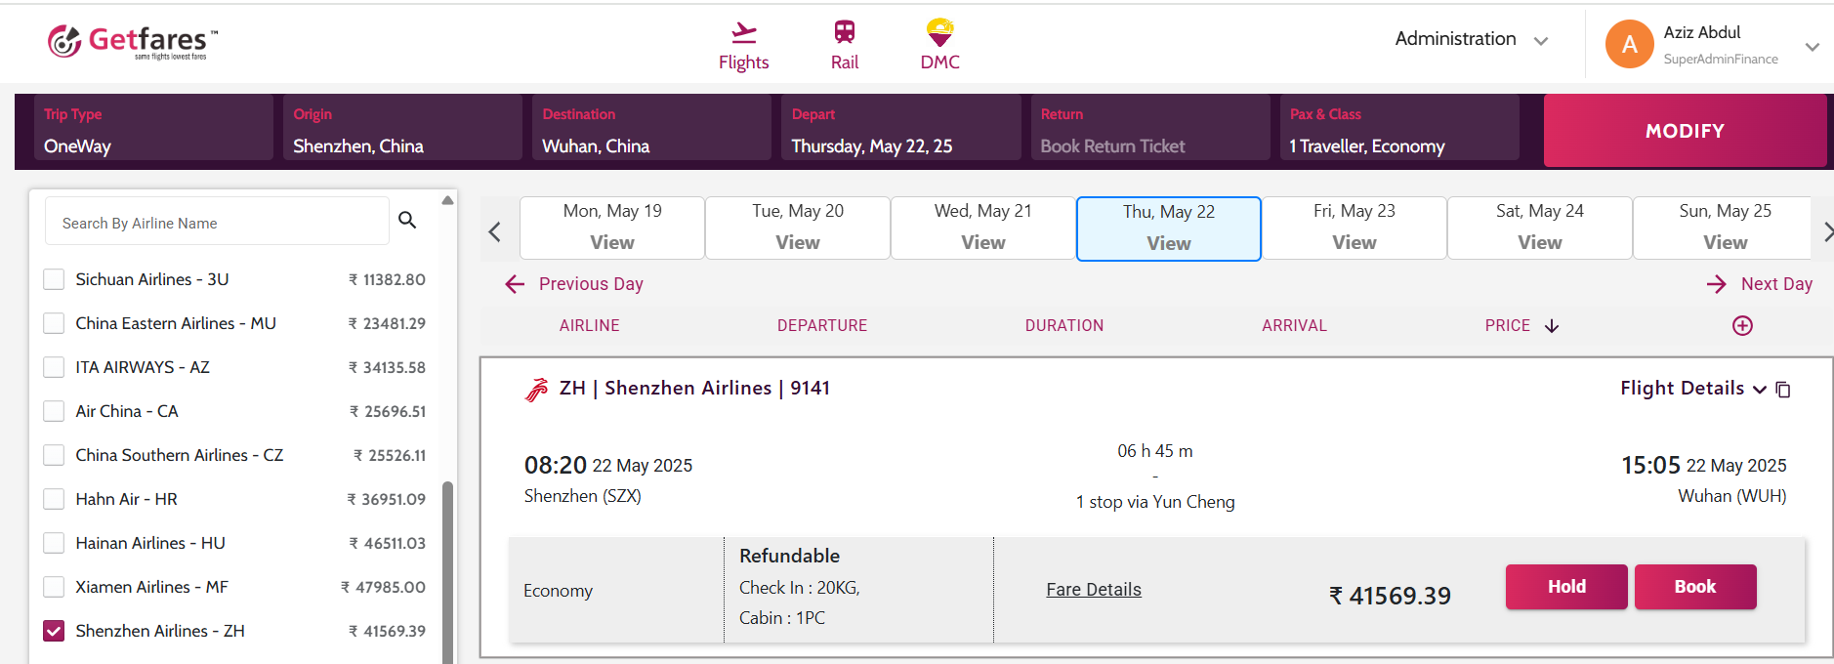Enable the Air China - CA checkbox
This screenshot has height=664, width=1834.
54,411
